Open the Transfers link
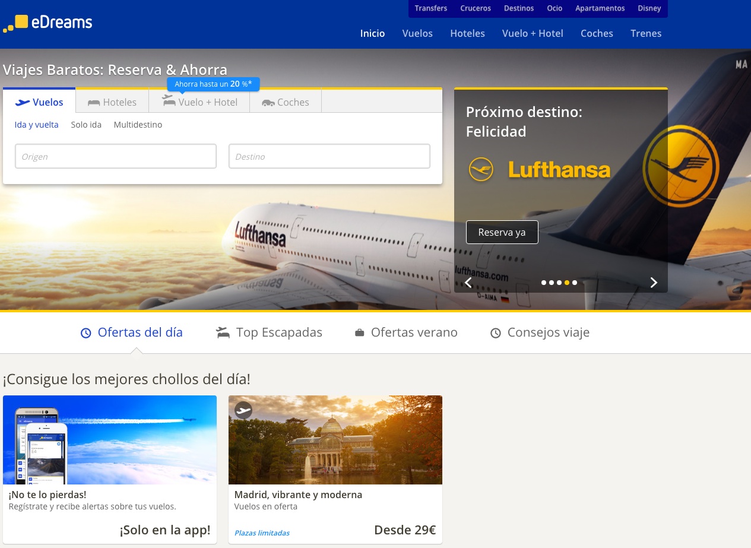 (431, 8)
